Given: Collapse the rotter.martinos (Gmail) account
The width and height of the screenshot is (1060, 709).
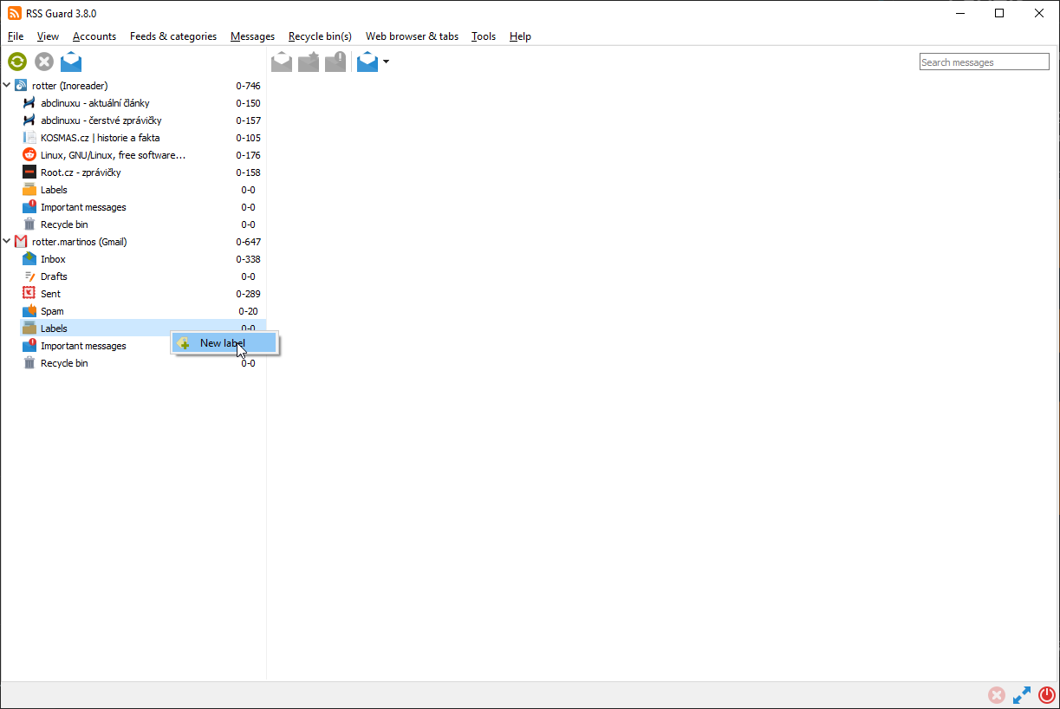Looking at the screenshot, I should click(7, 242).
